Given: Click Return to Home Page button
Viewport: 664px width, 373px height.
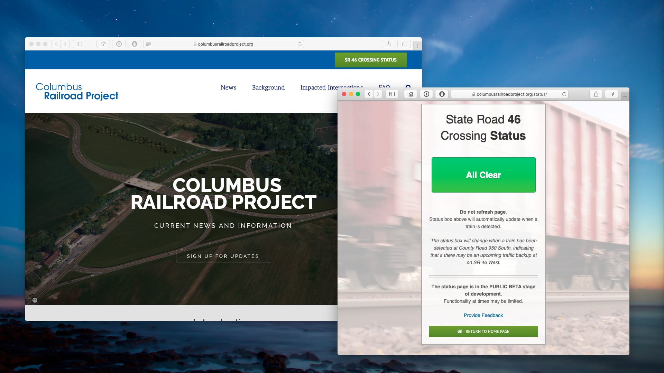Looking at the screenshot, I should click(483, 332).
